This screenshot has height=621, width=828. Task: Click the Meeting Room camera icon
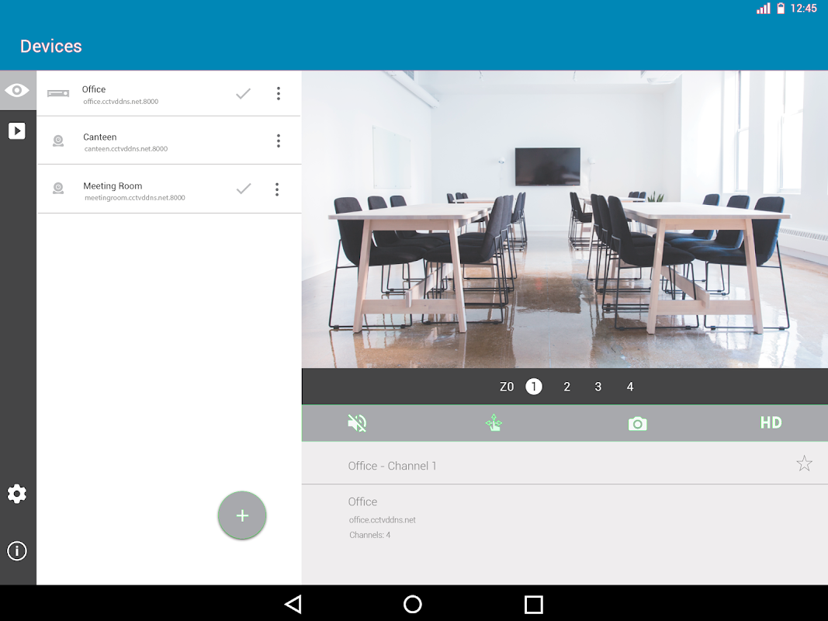click(58, 189)
